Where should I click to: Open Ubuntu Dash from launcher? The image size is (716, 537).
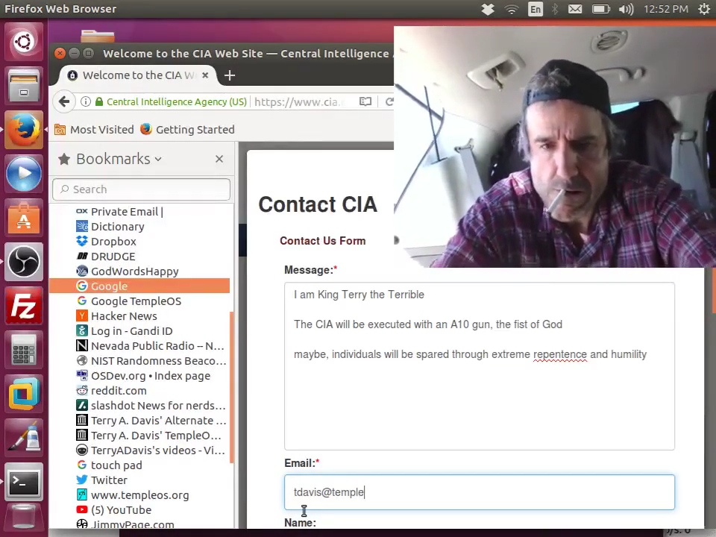click(24, 42)
